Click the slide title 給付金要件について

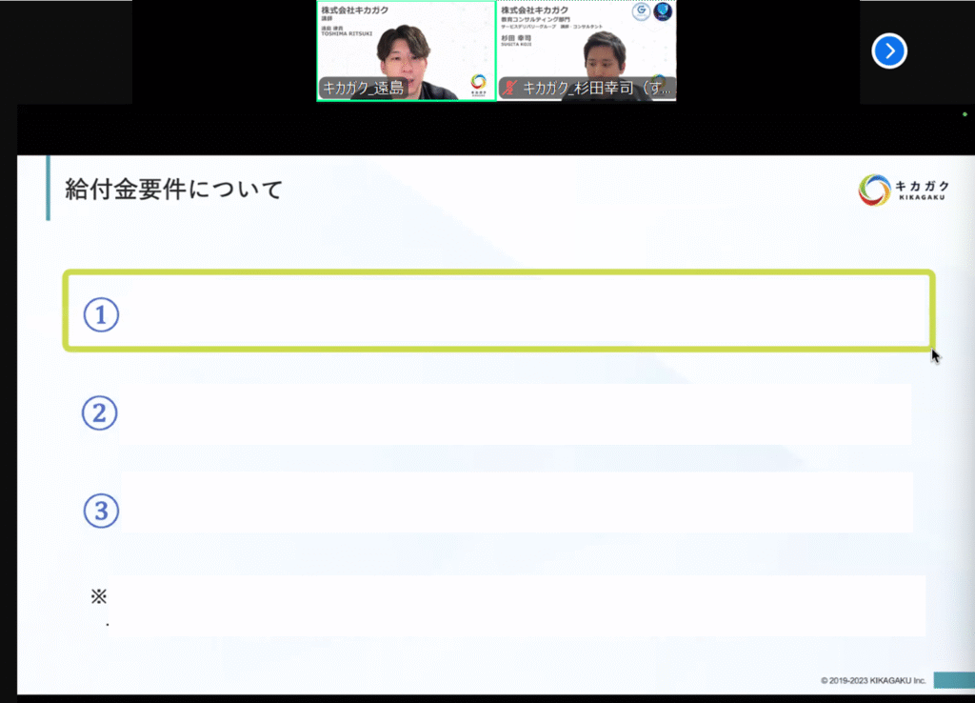coord(174,189)
